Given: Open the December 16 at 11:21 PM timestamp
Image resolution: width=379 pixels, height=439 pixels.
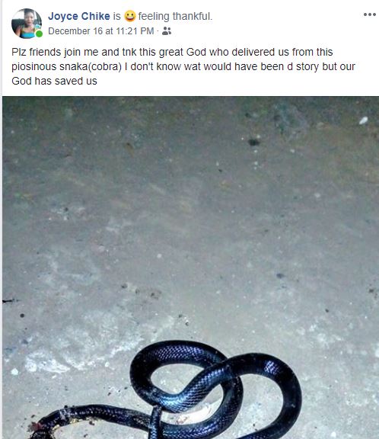Looking at the screenshot, I should pyautogui.click(x=101, y=30).
